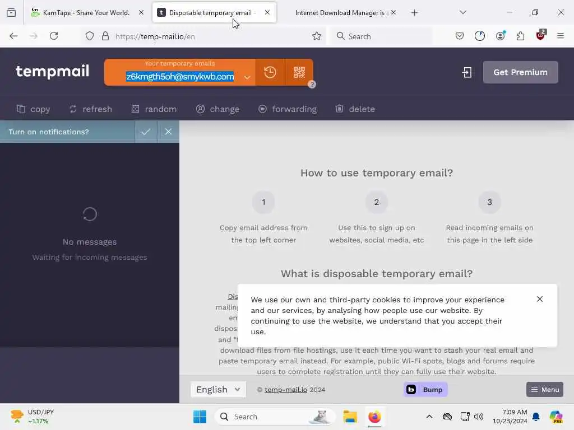
Task: Click the browser Search box
Action: point(382,36)
